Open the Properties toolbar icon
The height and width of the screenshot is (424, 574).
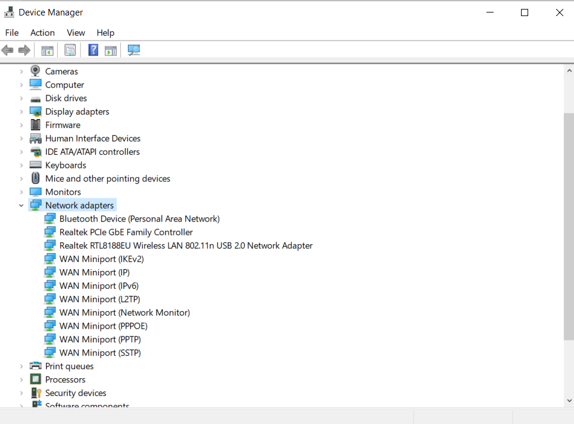[x=70, y=50]
